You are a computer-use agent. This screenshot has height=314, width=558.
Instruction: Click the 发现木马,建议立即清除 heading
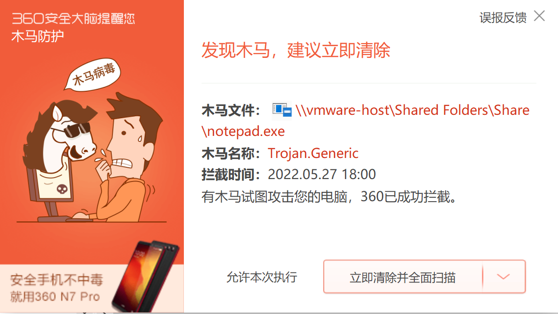tap(296, 50)
